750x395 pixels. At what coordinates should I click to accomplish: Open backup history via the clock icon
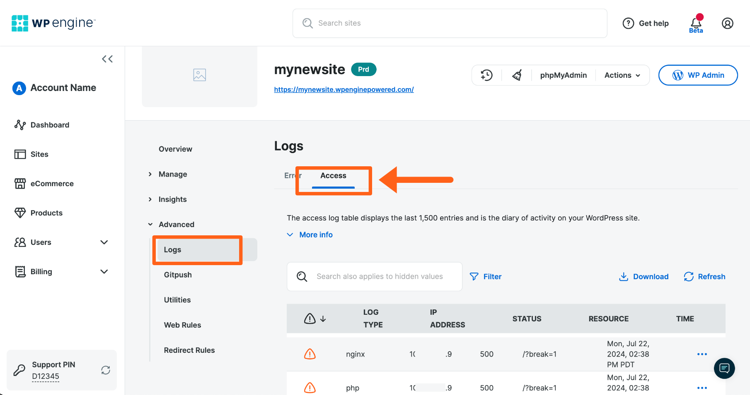[x=486, y=75]
